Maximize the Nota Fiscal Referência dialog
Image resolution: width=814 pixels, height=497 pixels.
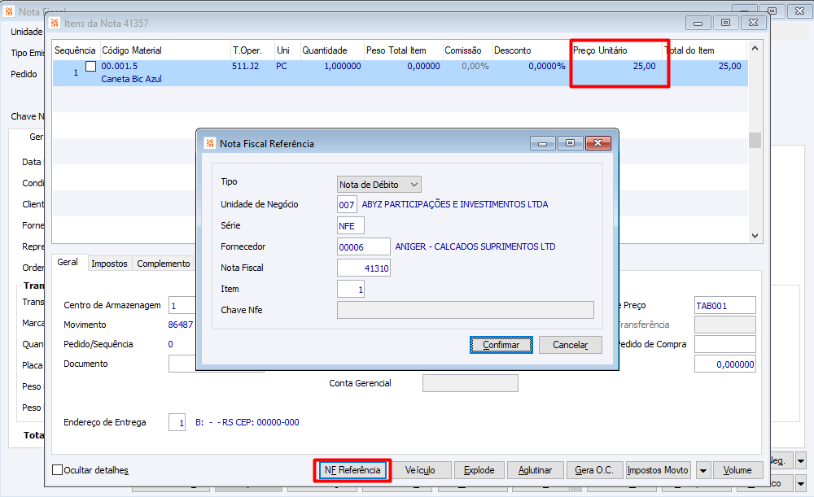point(570,143)
